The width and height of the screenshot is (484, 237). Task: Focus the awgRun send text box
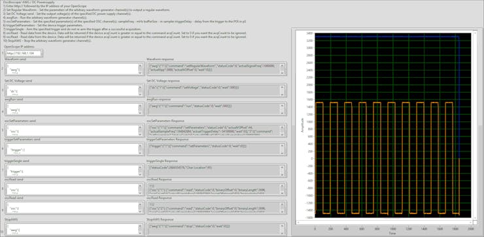click(71, 109)
